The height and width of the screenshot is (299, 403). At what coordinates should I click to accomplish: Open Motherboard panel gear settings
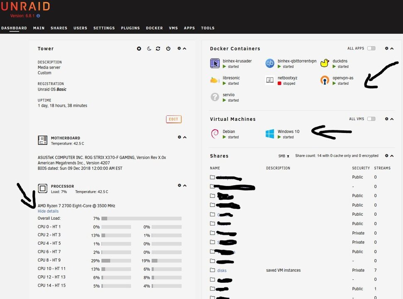point(179,137)
